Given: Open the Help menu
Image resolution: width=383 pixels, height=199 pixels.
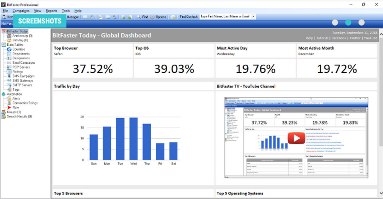Looking at the screenshot, I should point(78,11).
